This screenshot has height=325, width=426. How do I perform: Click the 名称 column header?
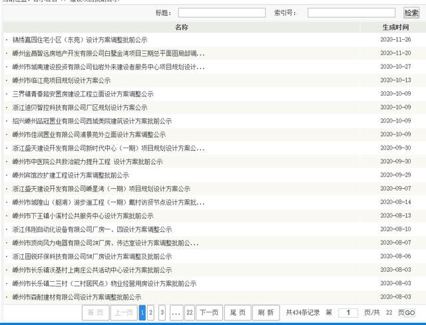[x=182, y=27]
